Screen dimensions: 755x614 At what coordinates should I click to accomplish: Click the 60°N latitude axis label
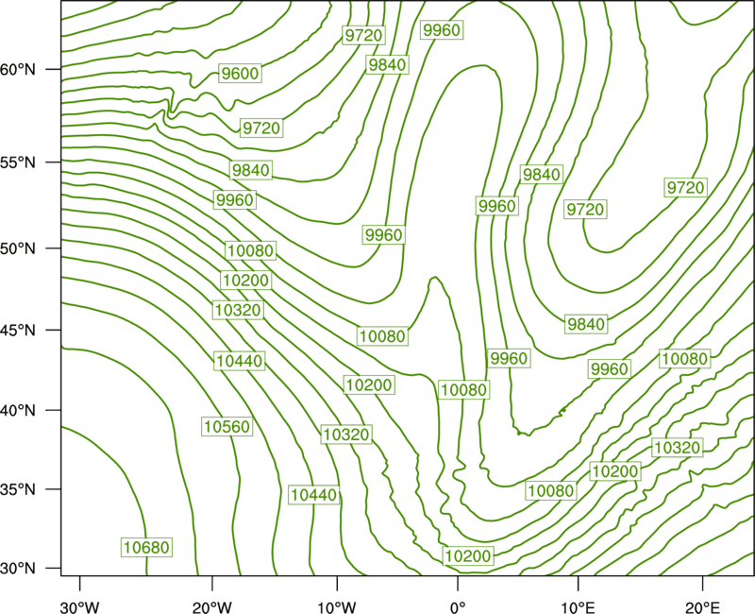coord(17,70)
